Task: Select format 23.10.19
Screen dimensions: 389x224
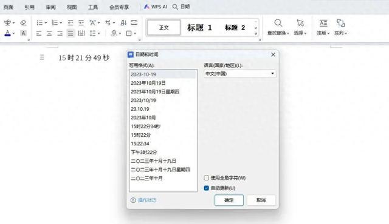Action: [163, 109]
